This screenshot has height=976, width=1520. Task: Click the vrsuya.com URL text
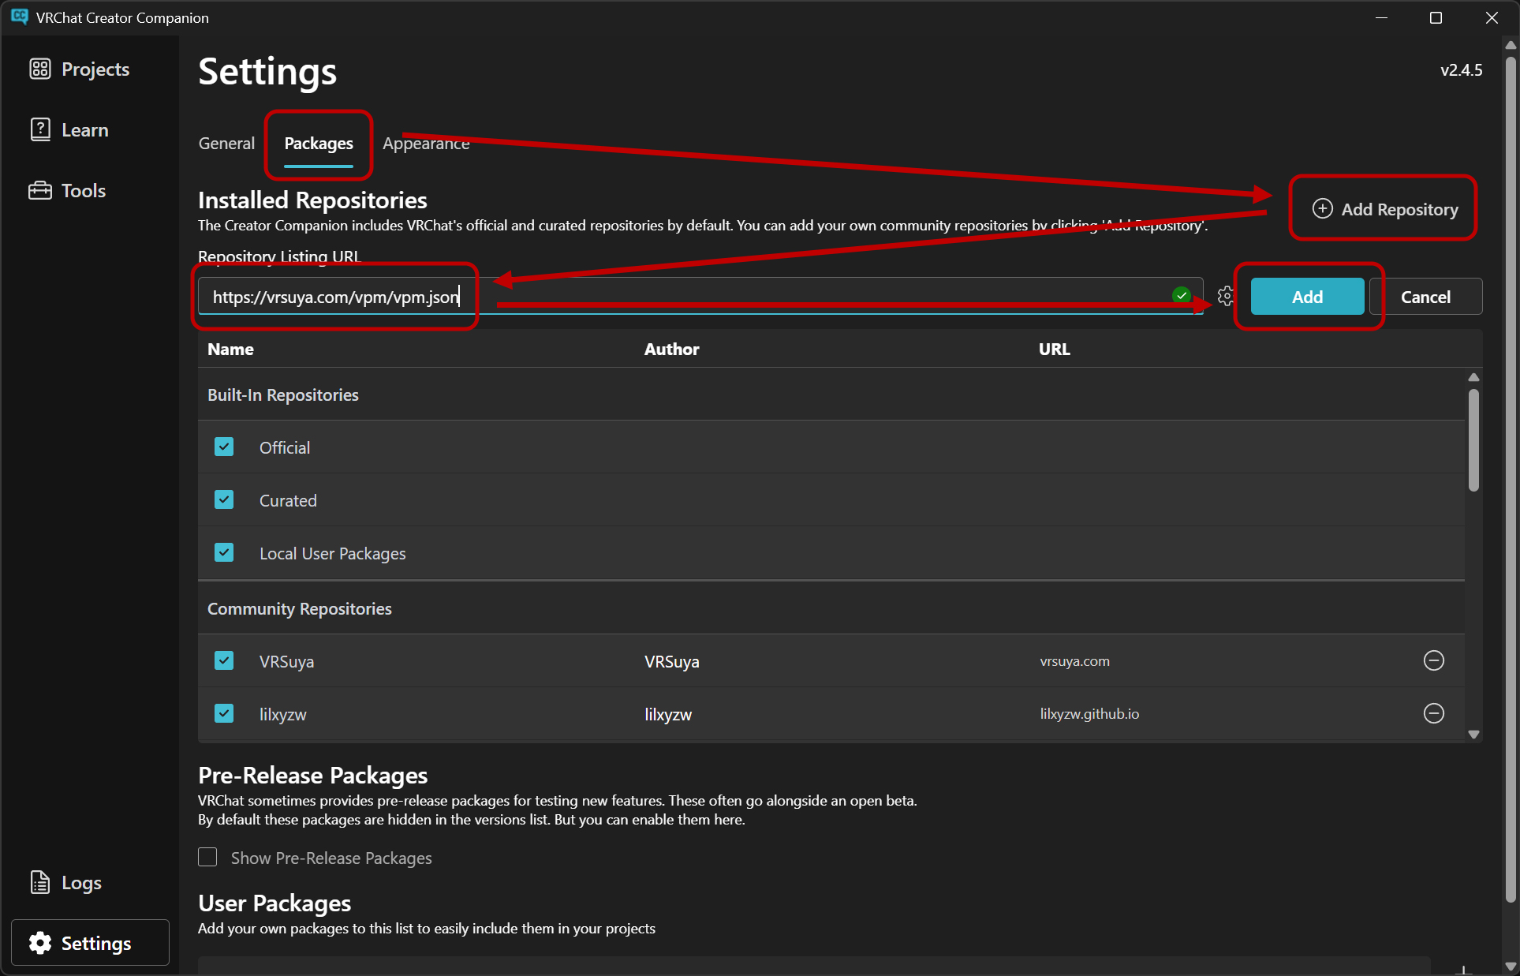pyautogui.click(x=1074, y=661)
